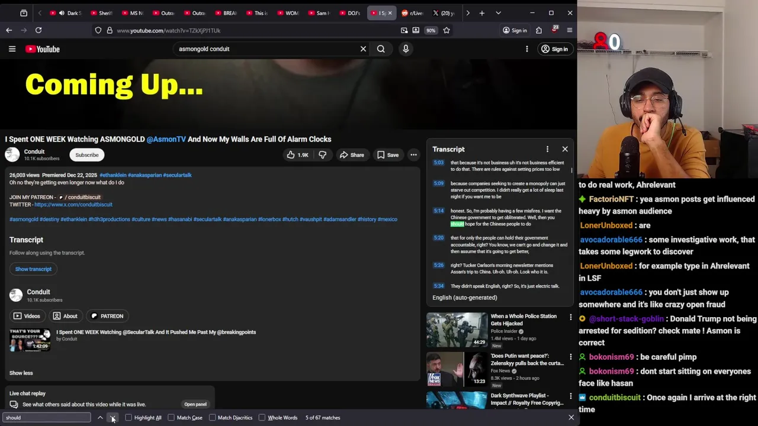
Task: Switch to the X (20) tab
Action: click(x=444, y=13)
